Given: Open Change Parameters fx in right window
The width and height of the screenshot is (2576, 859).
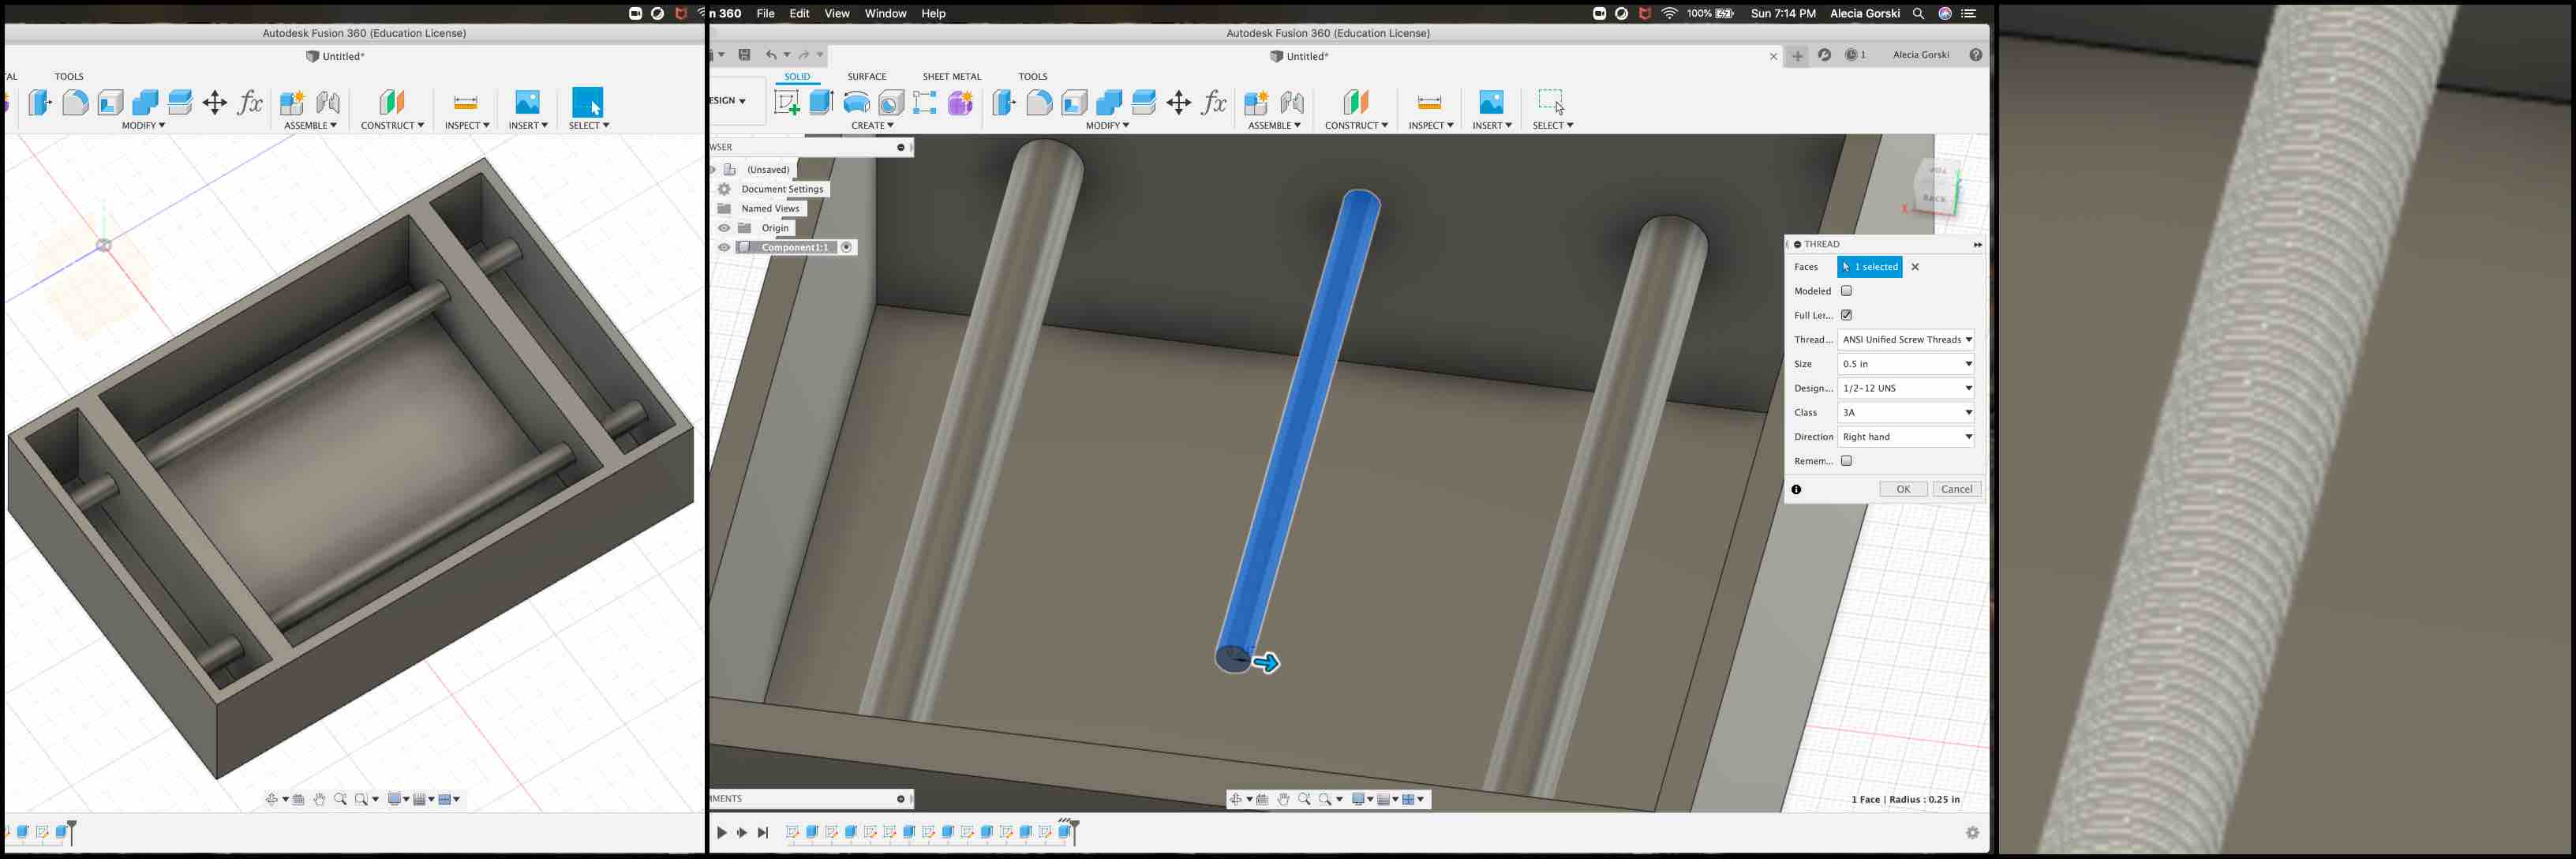Looking at the screenshot, I should coord(1214,102).
